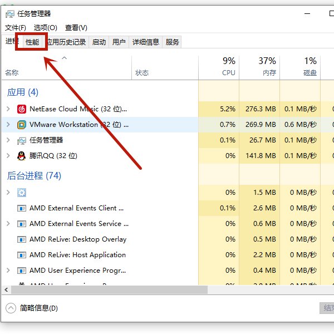Expand the 腾讯QQ process group

8,156
